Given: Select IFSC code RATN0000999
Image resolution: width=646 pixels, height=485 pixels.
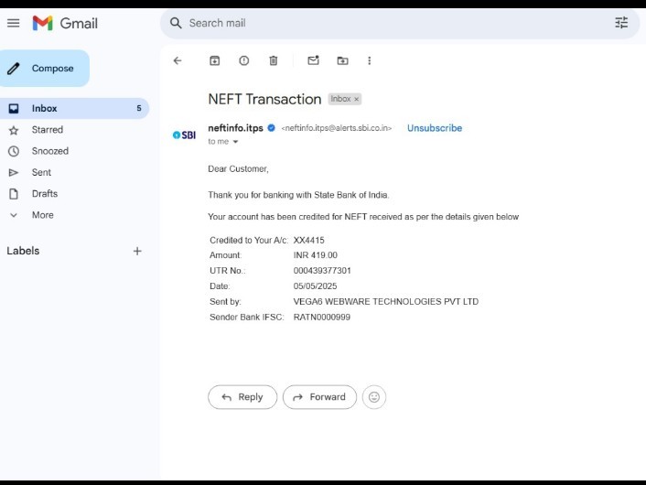Looking at the screenshot, I should click(x=322, y=318).
